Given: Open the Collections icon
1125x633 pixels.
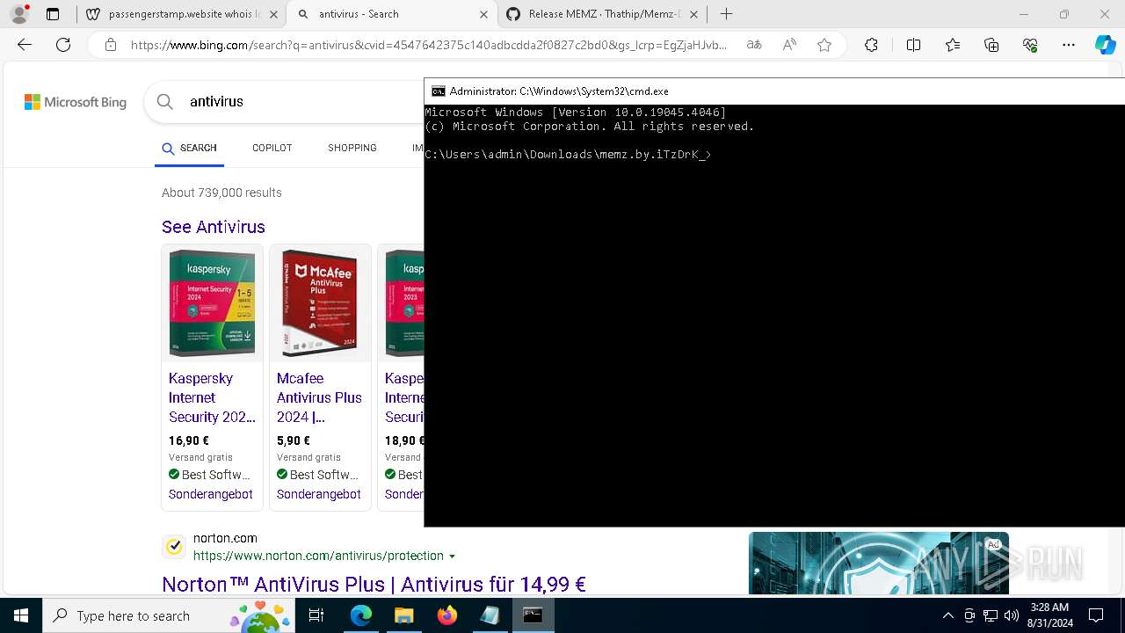Looking at the screenshot, I should [991, 46].
